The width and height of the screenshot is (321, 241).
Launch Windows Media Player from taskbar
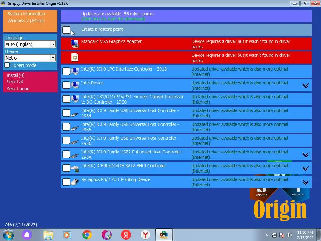pyautogui.click(x=67, y=235)
